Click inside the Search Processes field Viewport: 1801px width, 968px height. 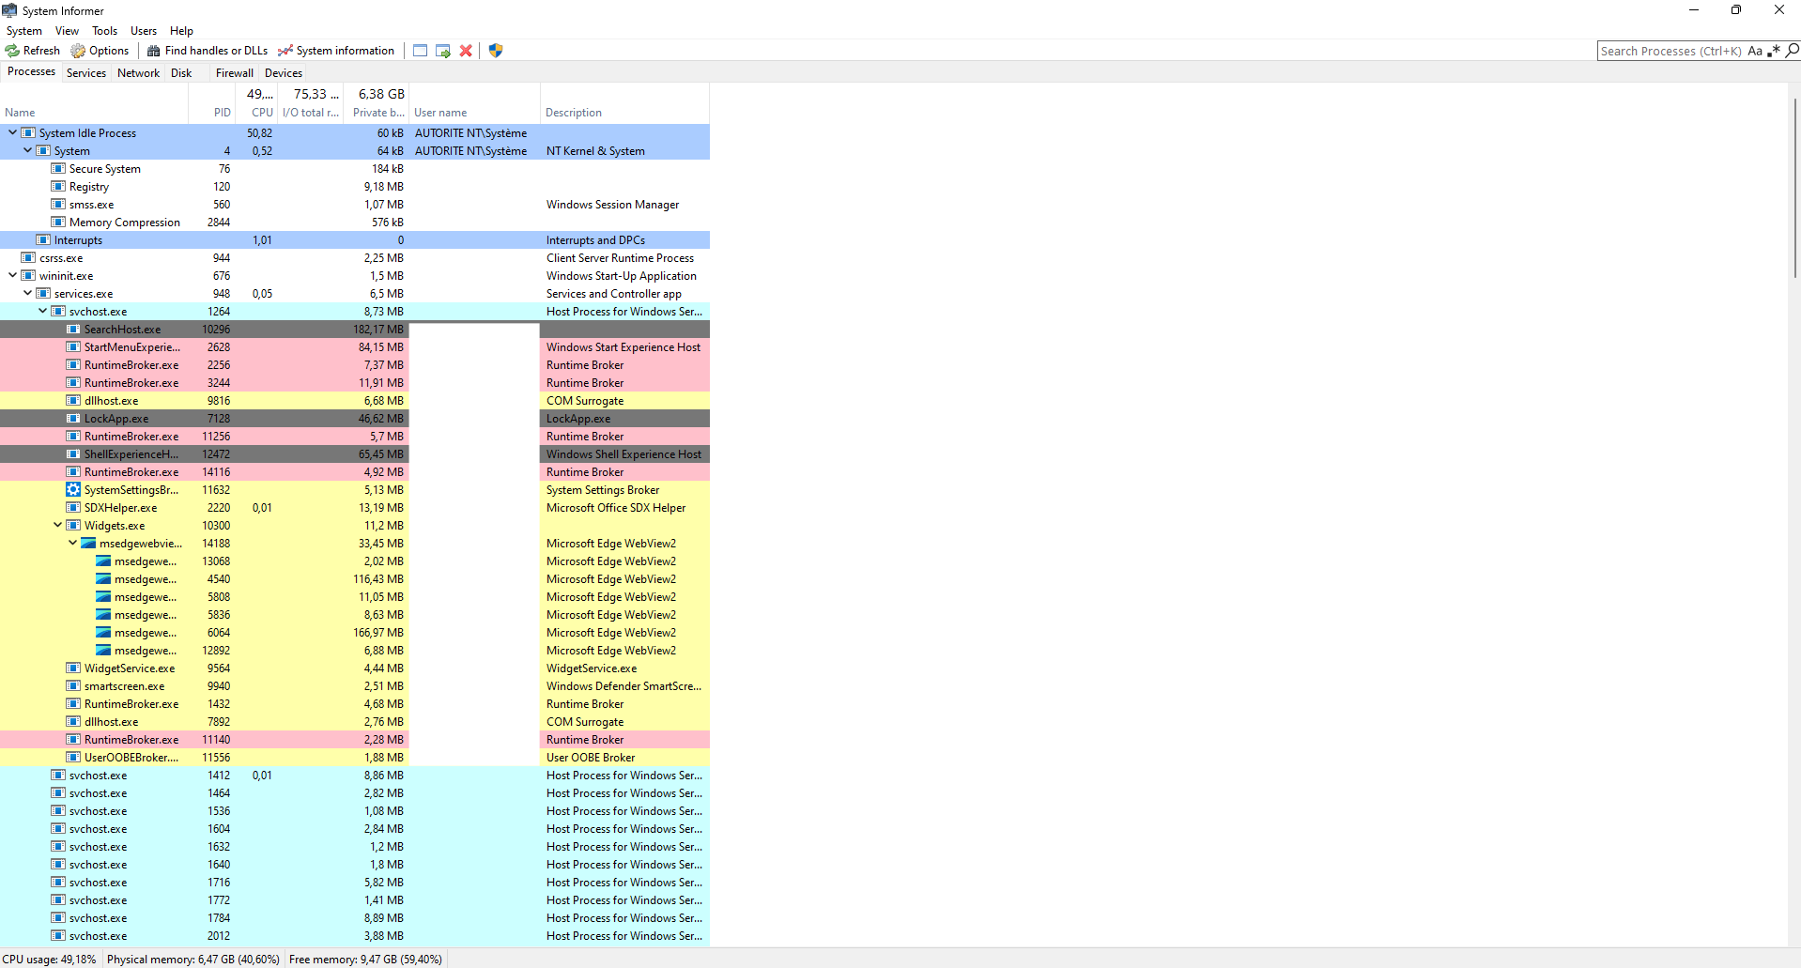pyautogui.click(x=1670, y=52)
